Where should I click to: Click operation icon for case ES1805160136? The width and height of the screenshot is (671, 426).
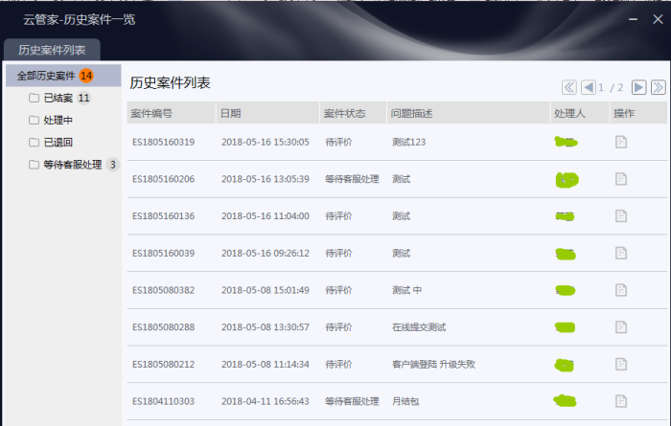pyautogui.click(x=621, y=216)
